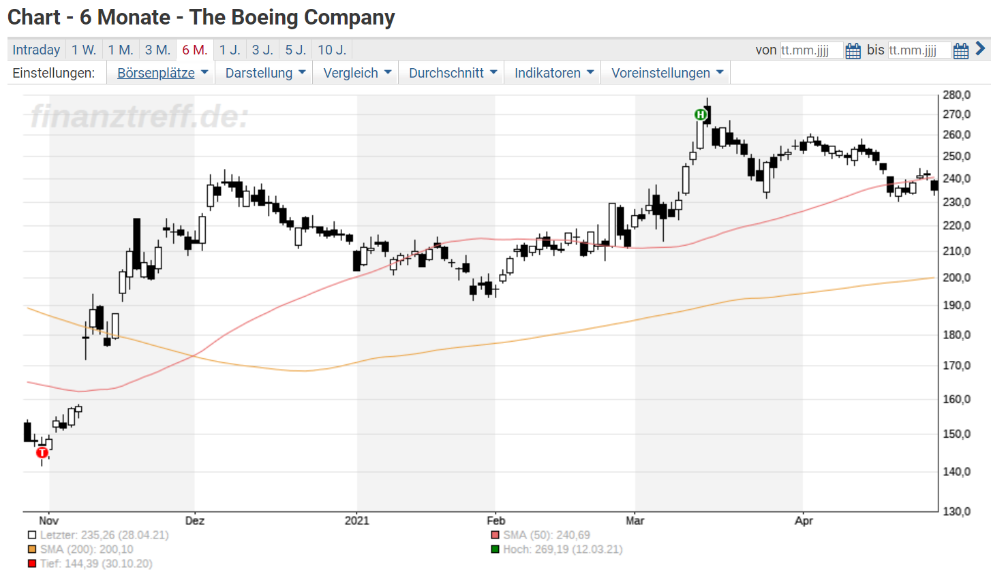
Task: Click the 'Dez' x-axis label
Action: tap(195, 521)
